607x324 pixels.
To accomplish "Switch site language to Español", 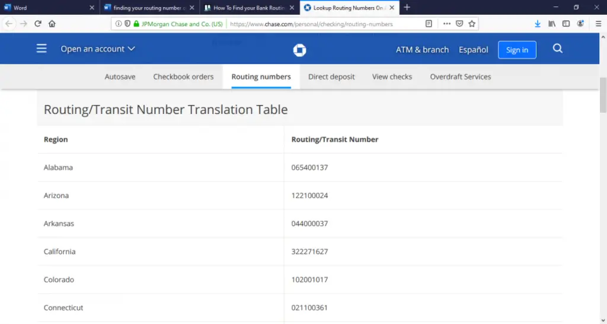I will [473, 50].
